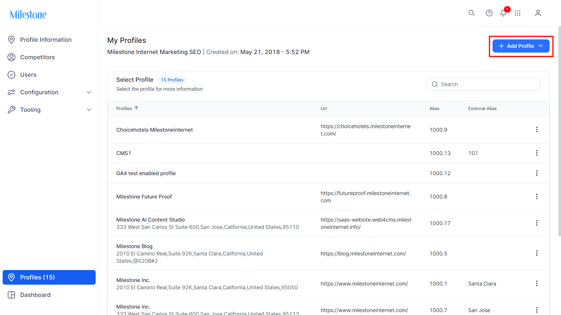Click external alias 101
This screenshot has height=315, width=561.
click(x=473, y=153)
